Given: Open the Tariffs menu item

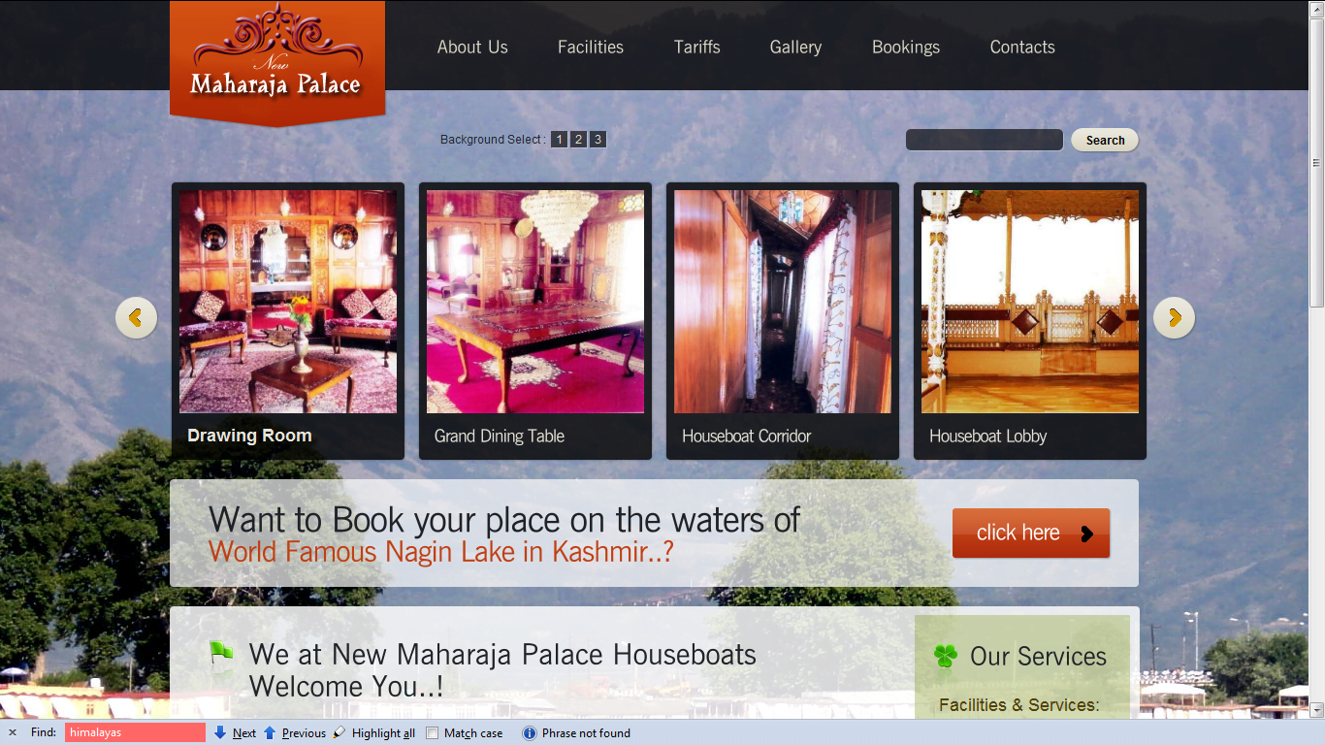Looking at the screenshot, I should (x=697, y=47).
